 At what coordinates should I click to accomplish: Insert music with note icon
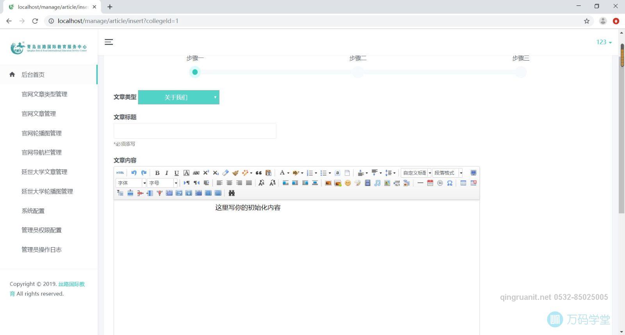tap(377, 183)
